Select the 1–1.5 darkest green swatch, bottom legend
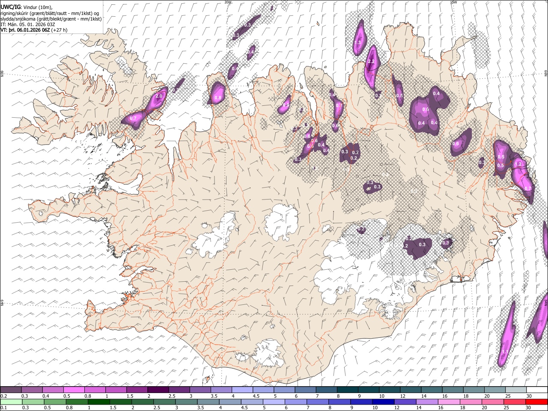The width and height of the screenshot is (548, 411). (99, 402)
